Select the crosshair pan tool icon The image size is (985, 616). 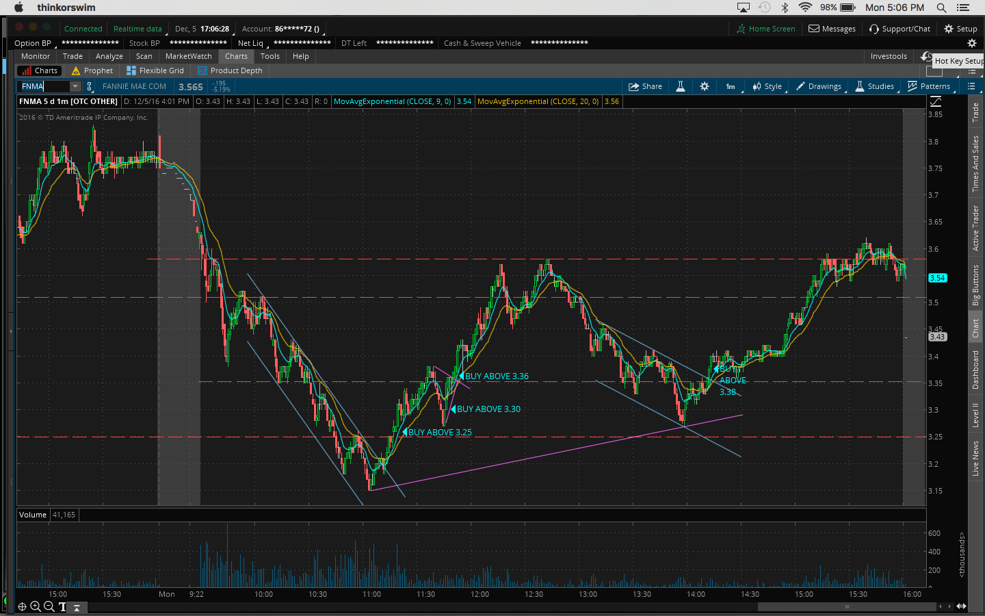(x=22, y=606)
